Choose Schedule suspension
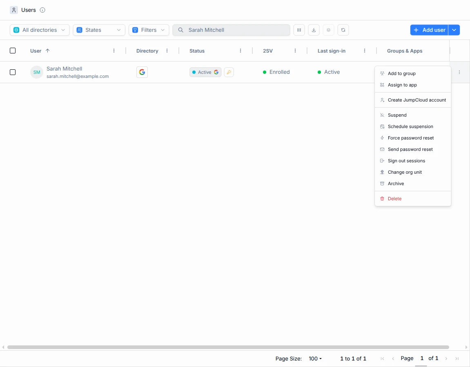The image size is (470, 367). tap(413, 126)
